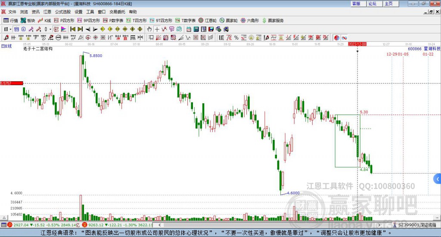Open the 江恩 menu
Viewport: 441px width, 237px height.
coord(47,12)
